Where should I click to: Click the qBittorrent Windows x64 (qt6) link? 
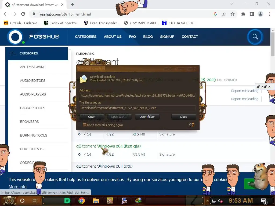(104, 166)
